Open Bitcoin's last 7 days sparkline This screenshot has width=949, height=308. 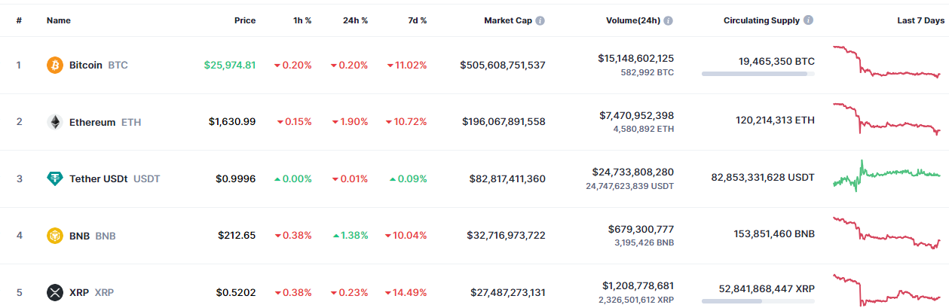(x=887, y=63)
